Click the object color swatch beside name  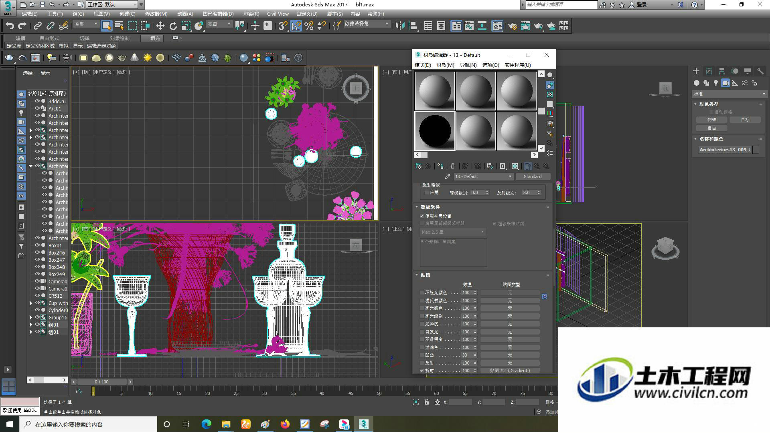point(756,150)
